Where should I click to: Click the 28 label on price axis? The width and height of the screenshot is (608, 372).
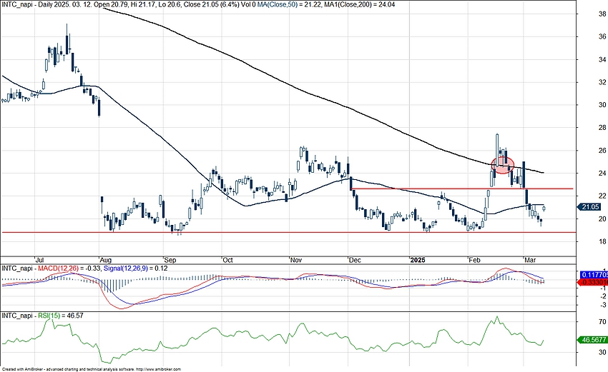(602, 128)
